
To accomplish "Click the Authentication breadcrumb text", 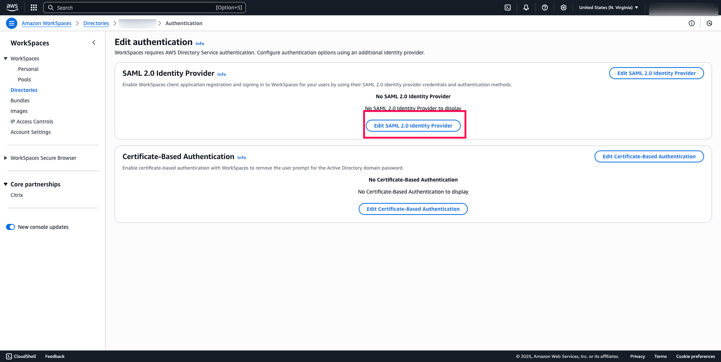I will point(184,23).
